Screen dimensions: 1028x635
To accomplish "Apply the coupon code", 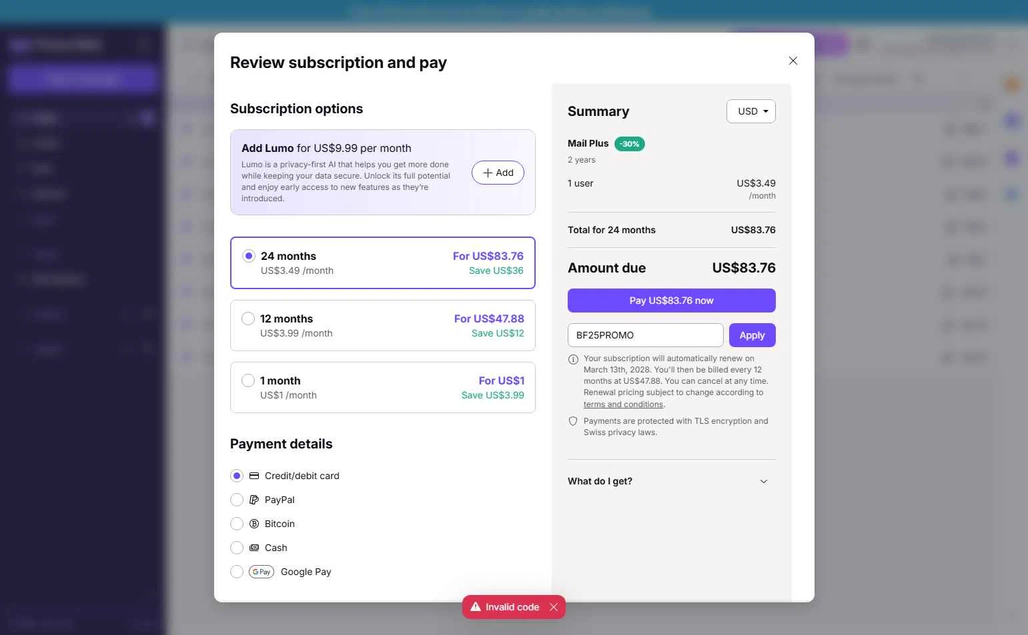I will 752,335.
